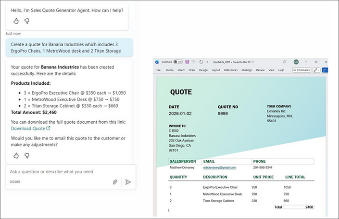
Task: Switch to the Insert ribbon tab
Action: pos(181,70)
